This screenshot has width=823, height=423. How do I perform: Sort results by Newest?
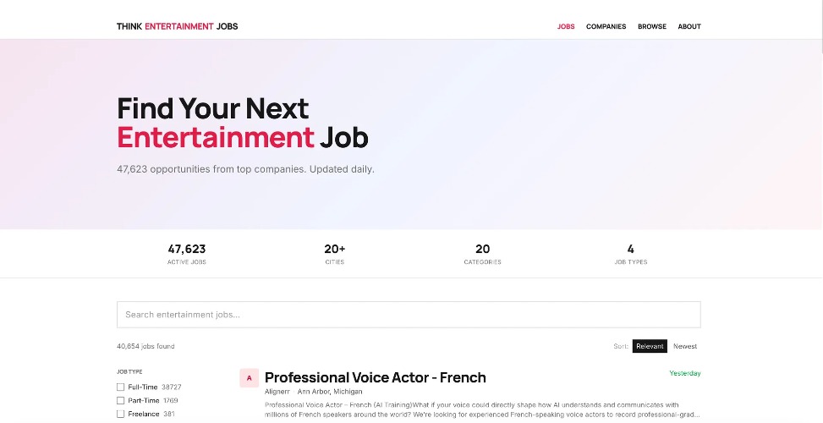pos(685,346)
